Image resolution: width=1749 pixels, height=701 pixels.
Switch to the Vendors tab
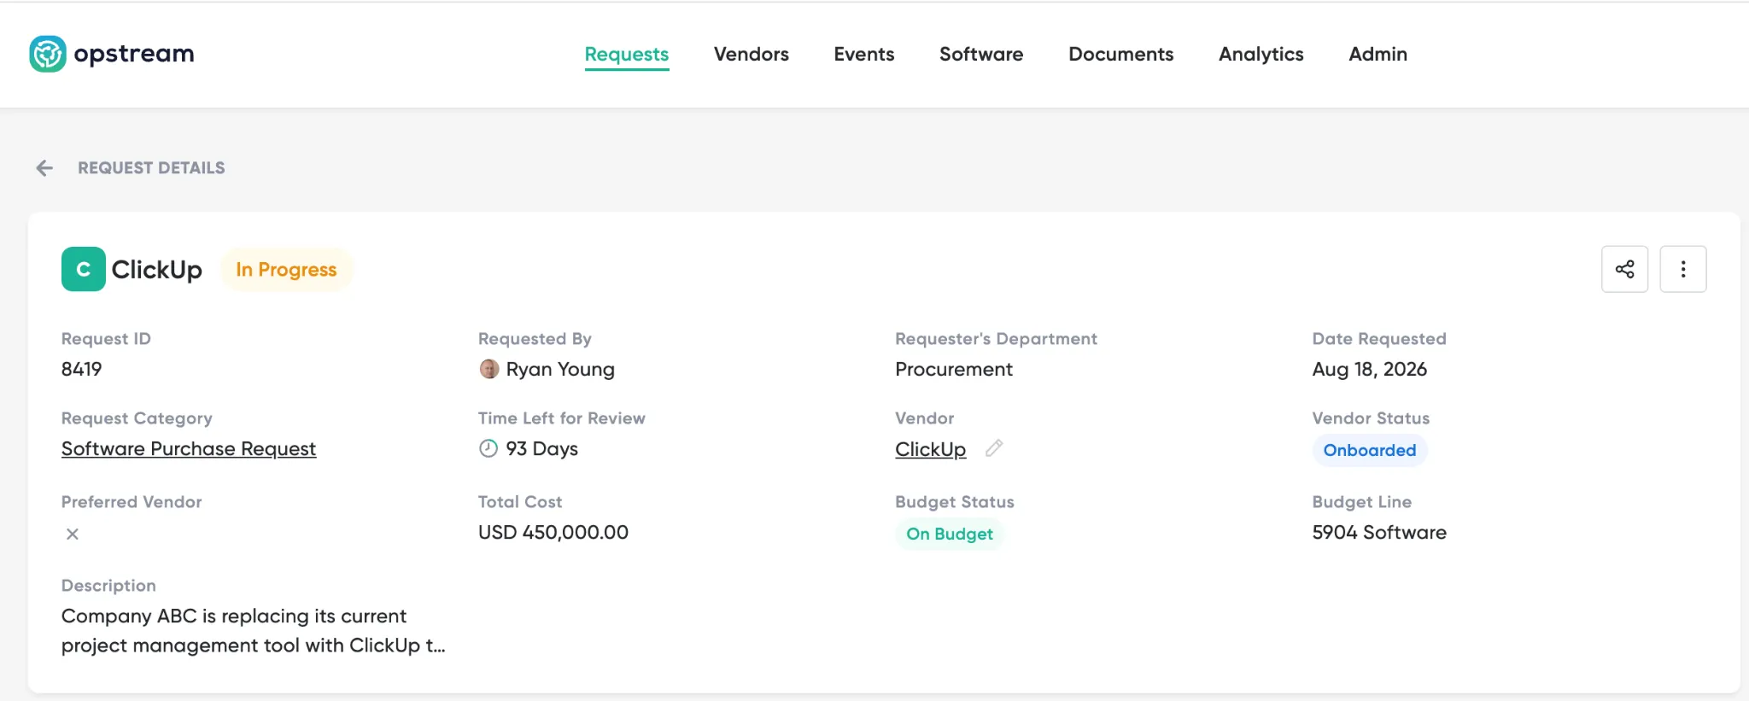(x=752, y=54)
